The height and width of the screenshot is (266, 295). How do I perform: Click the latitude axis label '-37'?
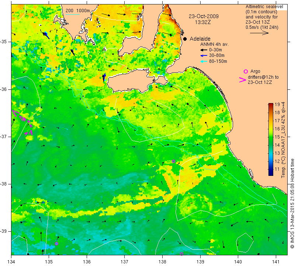click(4, 136)
